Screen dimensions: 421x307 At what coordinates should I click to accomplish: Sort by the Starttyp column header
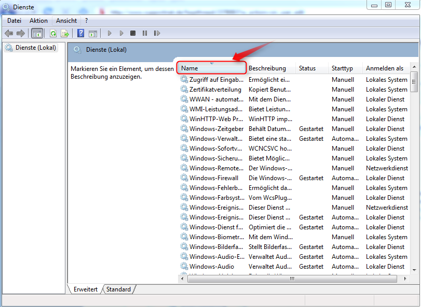tap(343, 68)
